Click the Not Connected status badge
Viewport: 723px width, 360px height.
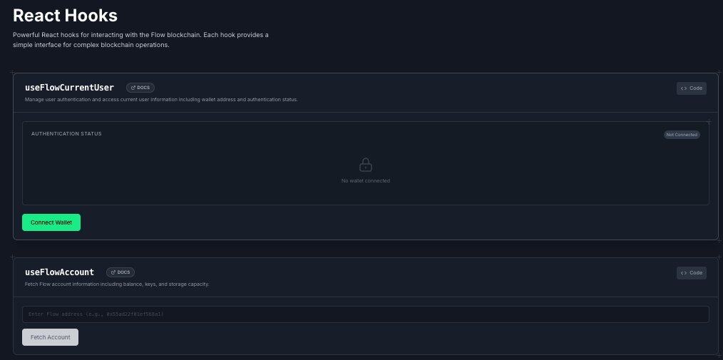[682, 135]
